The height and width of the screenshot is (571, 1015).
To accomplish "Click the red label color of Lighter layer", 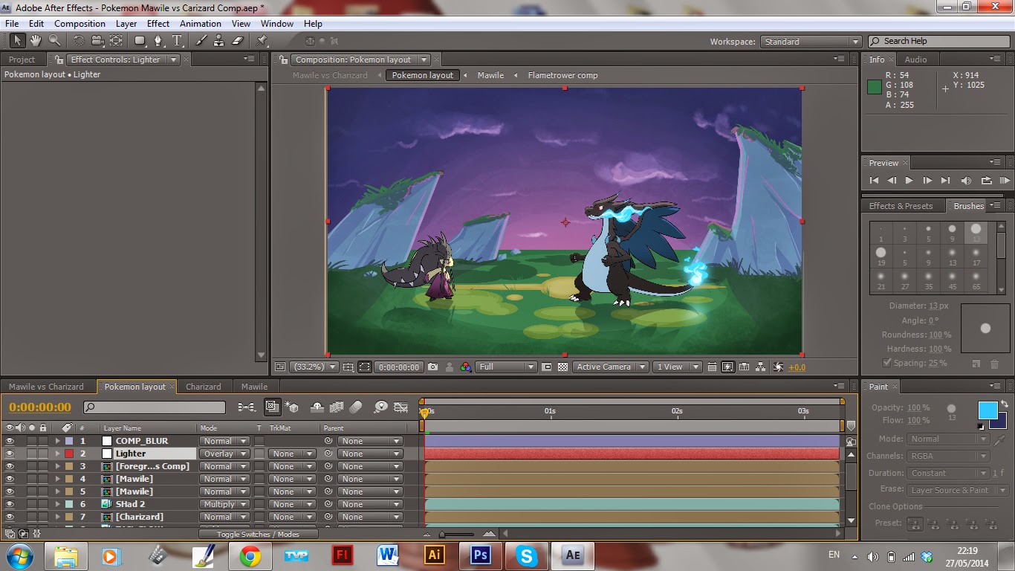I will click(x=69, y=454).
